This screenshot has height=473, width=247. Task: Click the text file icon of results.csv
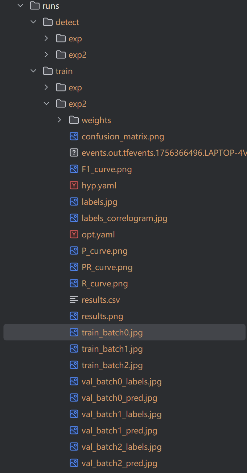[x=74, y=300]
